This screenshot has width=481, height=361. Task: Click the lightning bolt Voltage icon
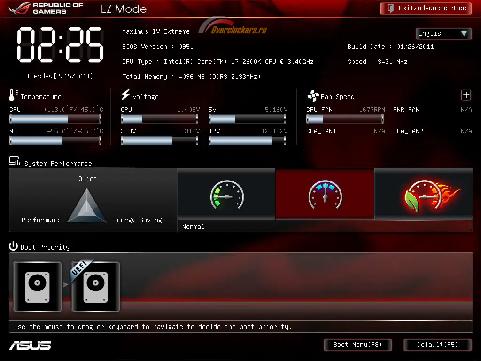pyautogui.click(x=125, y=94)
